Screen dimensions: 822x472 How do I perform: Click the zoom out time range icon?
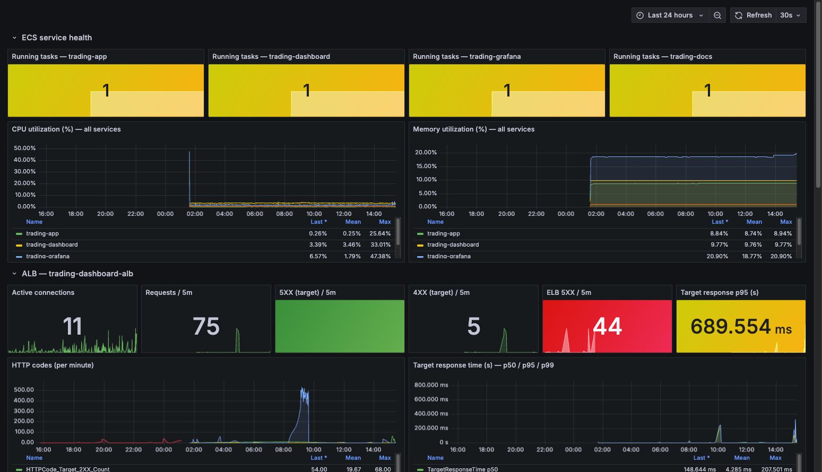pyautogui.click(x=717, y=15)
